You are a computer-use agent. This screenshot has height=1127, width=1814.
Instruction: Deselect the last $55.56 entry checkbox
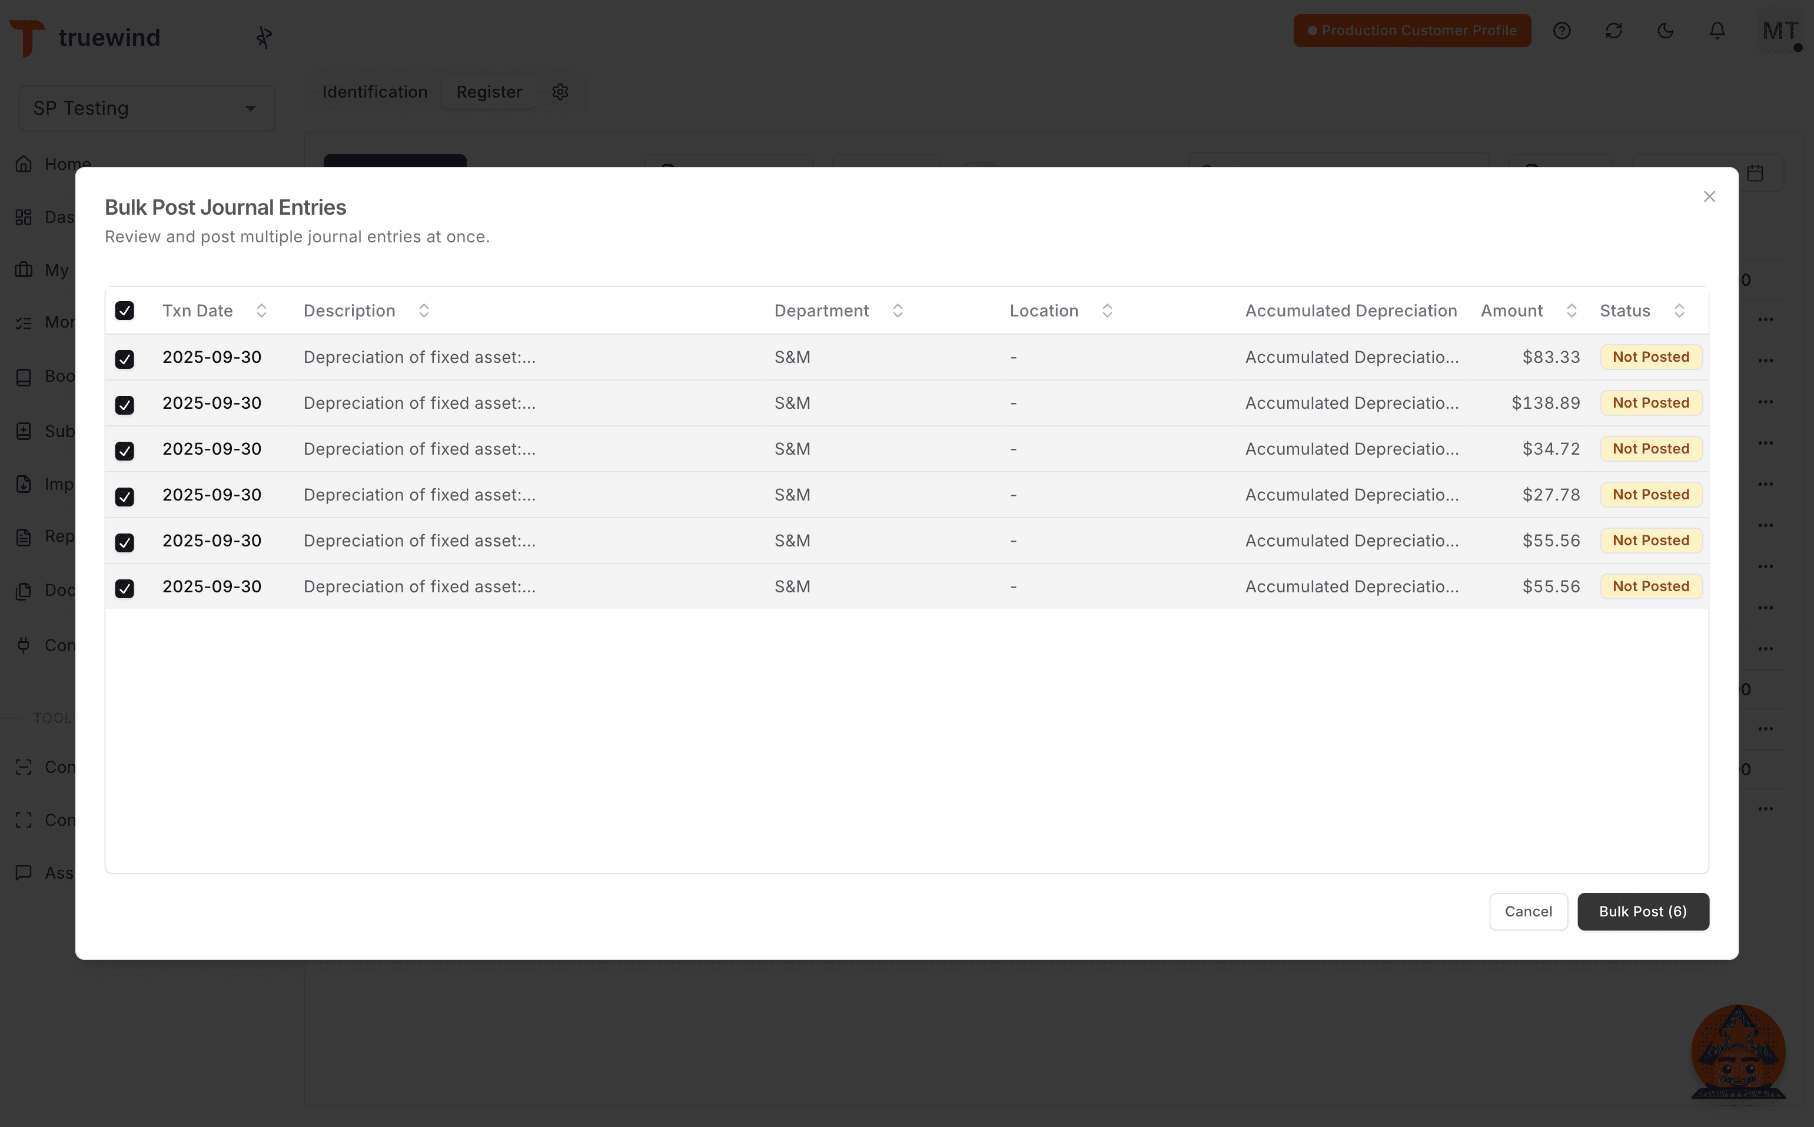coord(125,588)
